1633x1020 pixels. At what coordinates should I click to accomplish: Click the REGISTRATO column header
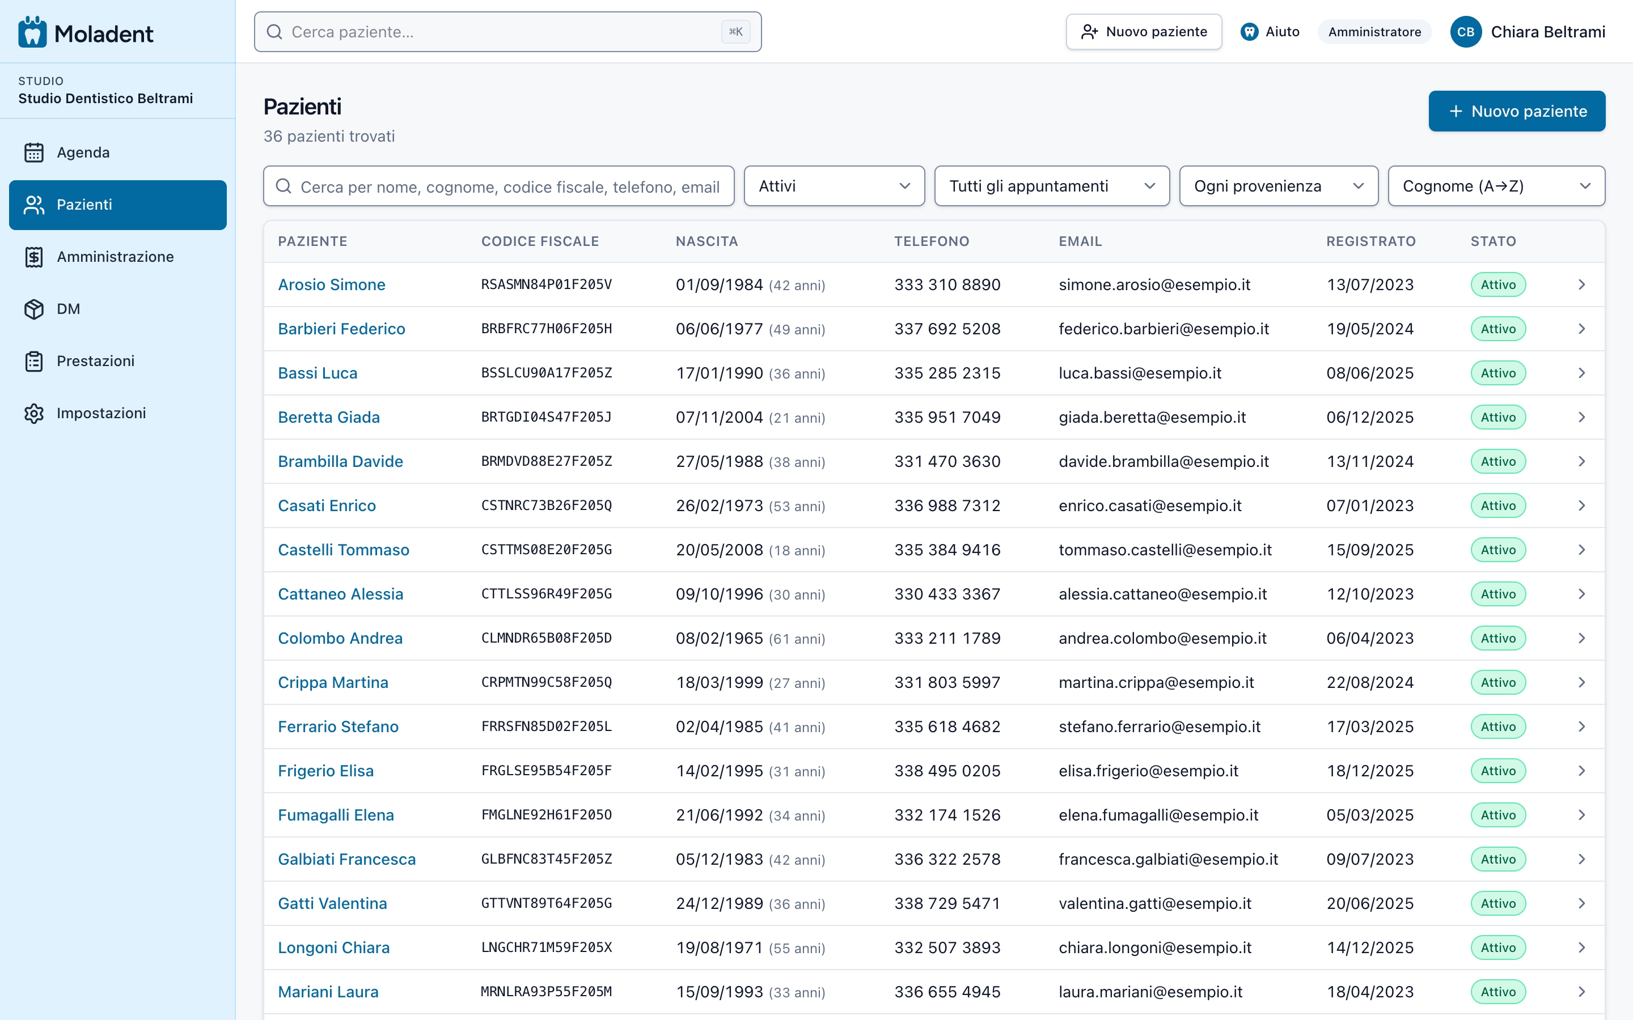pos(1370,241)
